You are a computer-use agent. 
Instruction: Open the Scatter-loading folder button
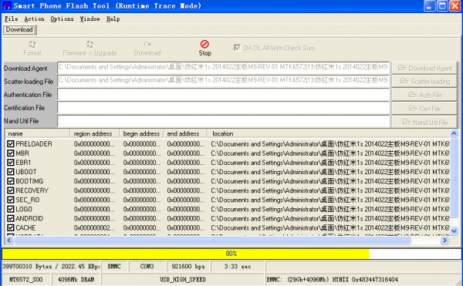(x=424, y=82)
